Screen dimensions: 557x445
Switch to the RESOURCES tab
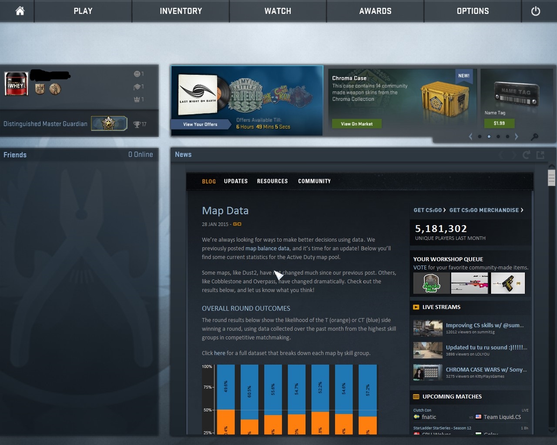click(x=272, y=181)
